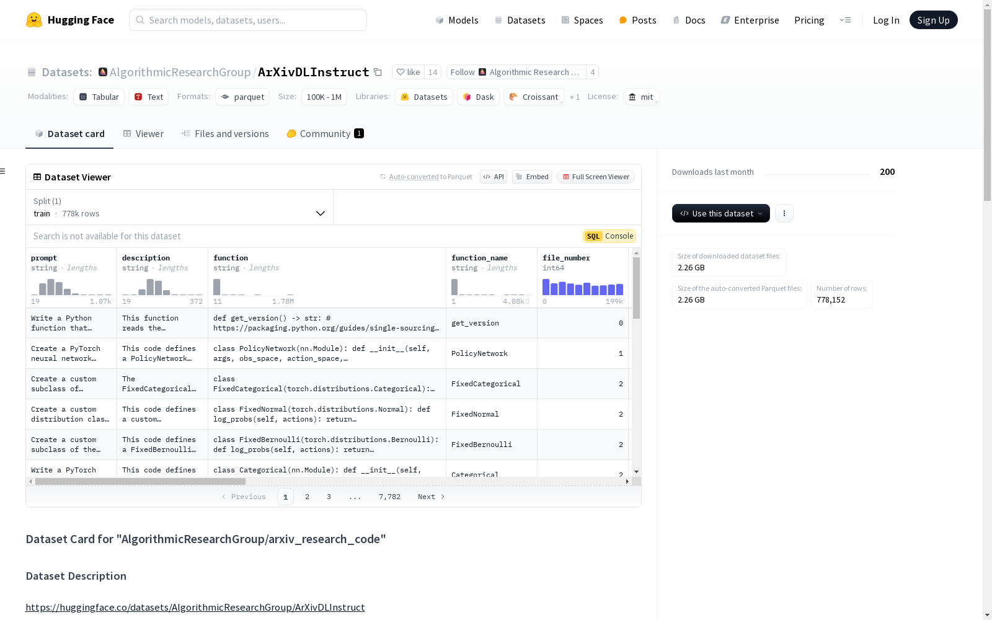The height and width of the screenshot is (620, 992).
Task: Follow Algorithmic Research Group
Action: [516, 72]
